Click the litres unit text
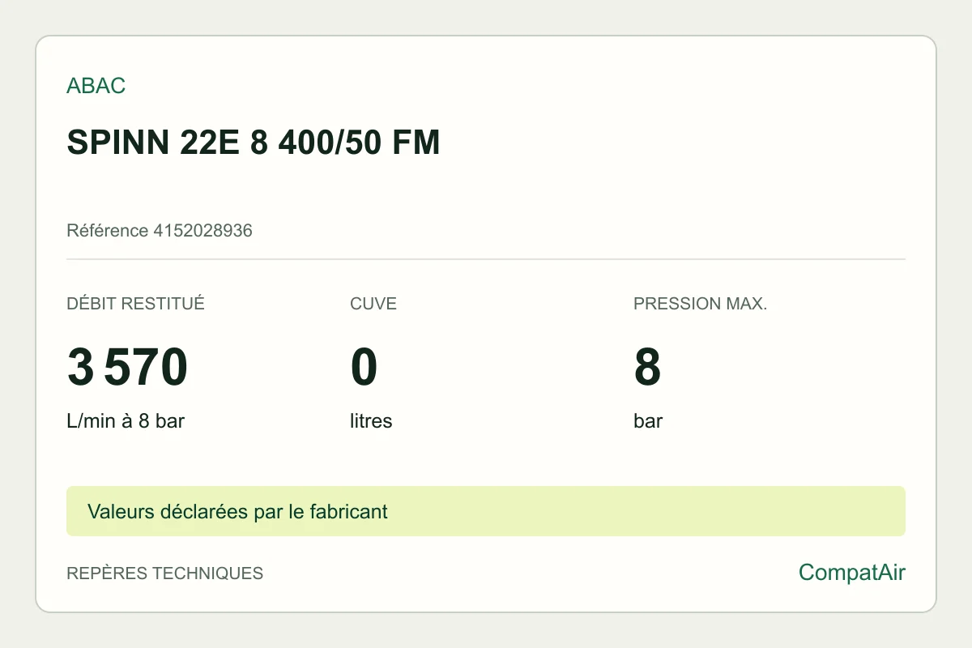This screenshot has height=648, width=972. coord(371,421)
